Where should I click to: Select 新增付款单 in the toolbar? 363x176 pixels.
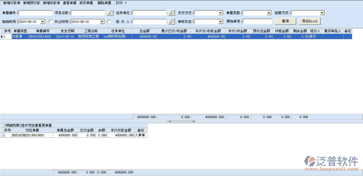[x=12, y=3]
